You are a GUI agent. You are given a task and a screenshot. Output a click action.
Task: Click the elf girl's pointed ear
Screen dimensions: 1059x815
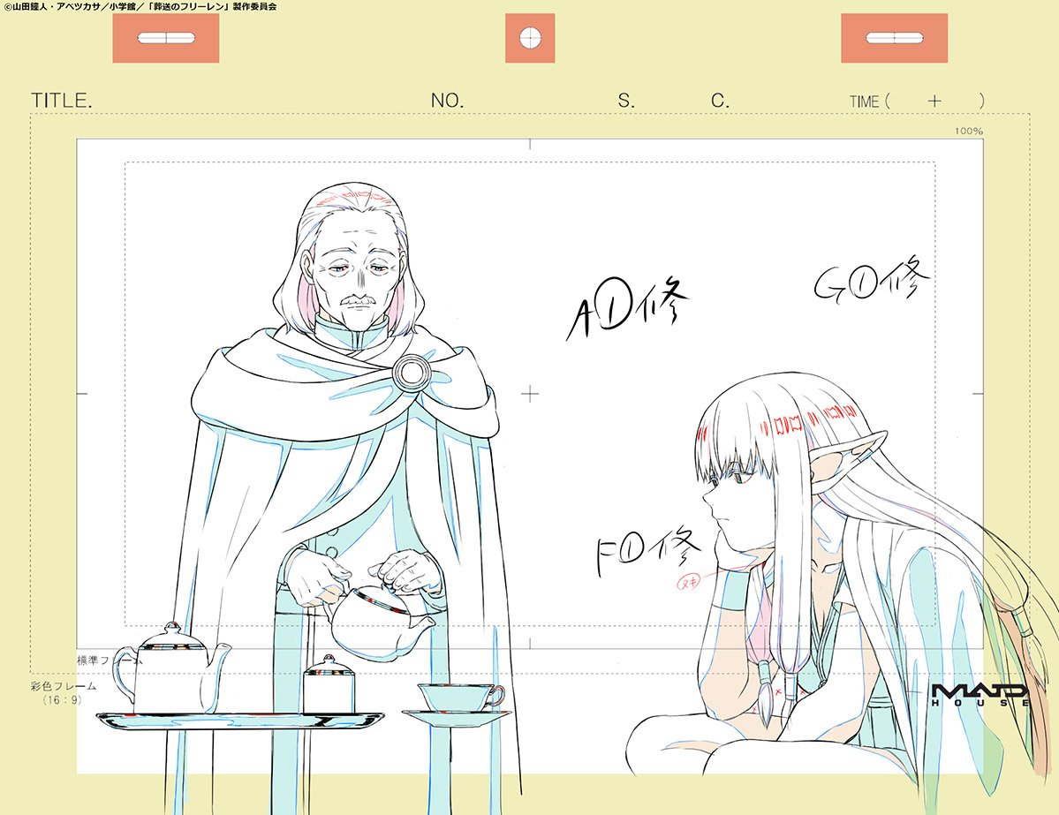(x=848, y=464)
